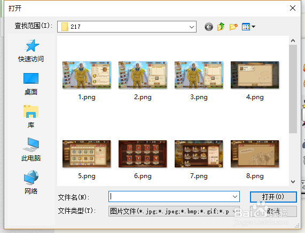Close the Open (打开) dialog

coord(293,8)
